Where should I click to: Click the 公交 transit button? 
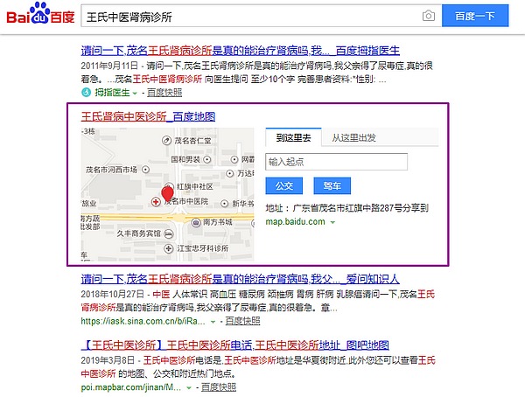284,185
